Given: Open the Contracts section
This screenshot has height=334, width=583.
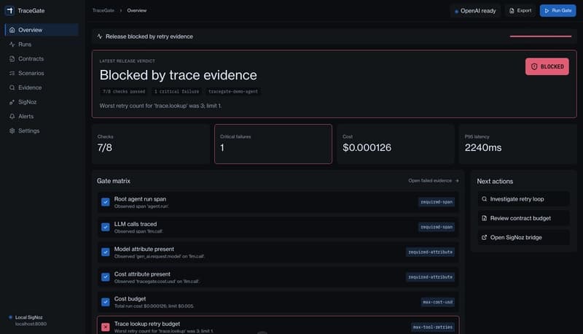Looking at the screenshot, I should pos(42,59).
